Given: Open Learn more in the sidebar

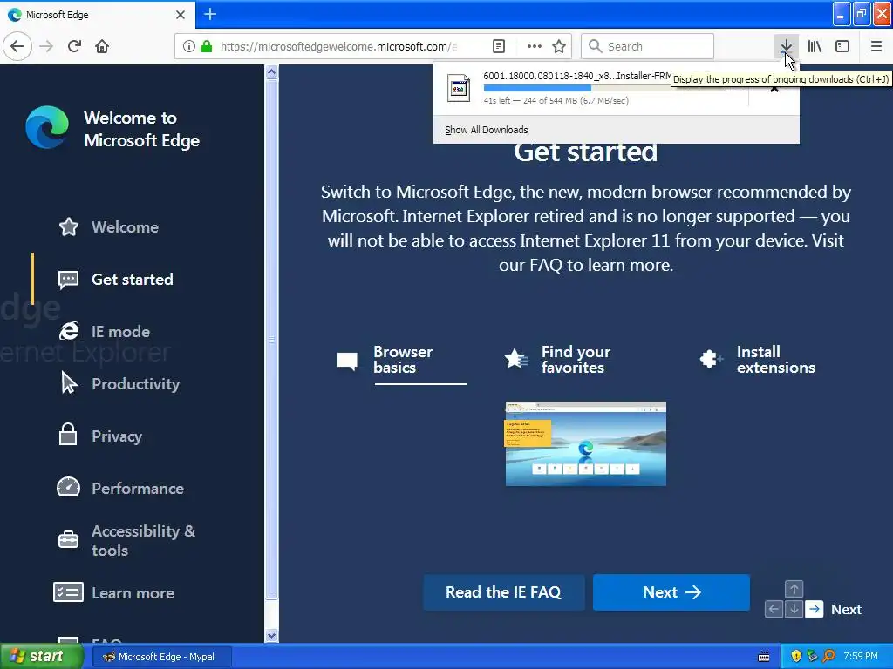Looking at the screenshot, I should (133, 592).
